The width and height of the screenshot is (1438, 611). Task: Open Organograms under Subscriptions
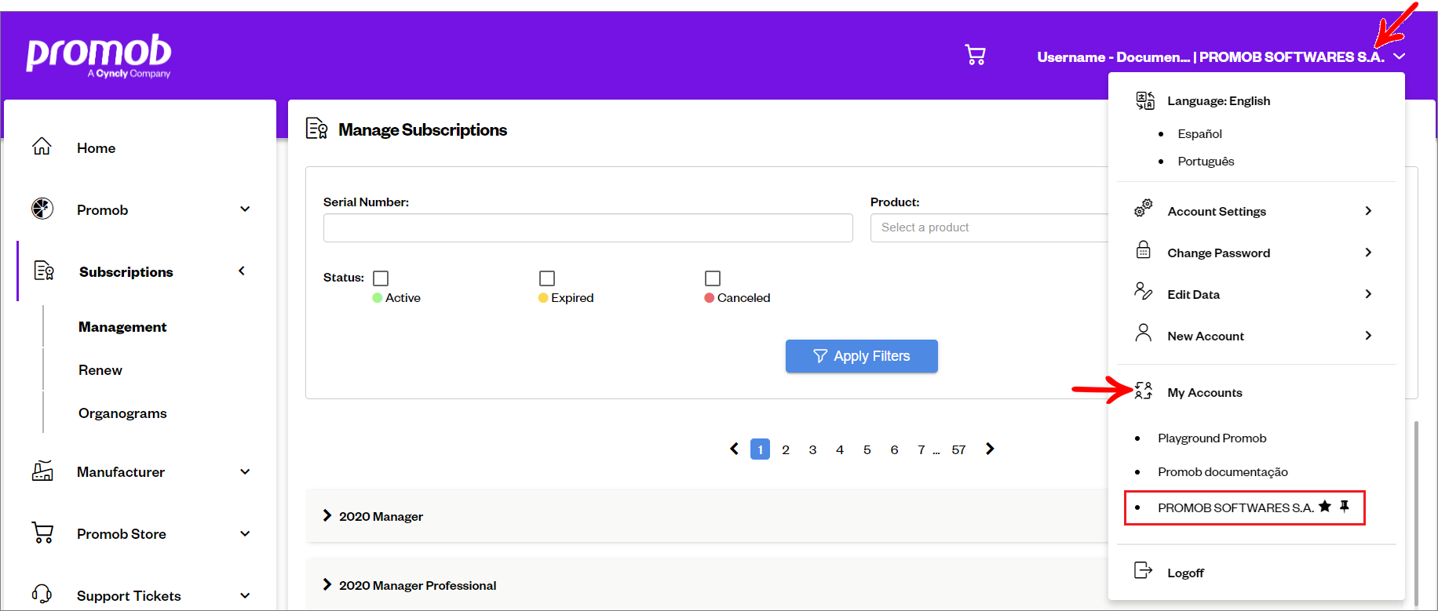pos(122,413)
